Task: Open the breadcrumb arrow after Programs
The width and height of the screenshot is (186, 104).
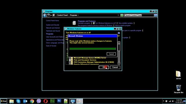Action: pos(78,15)
